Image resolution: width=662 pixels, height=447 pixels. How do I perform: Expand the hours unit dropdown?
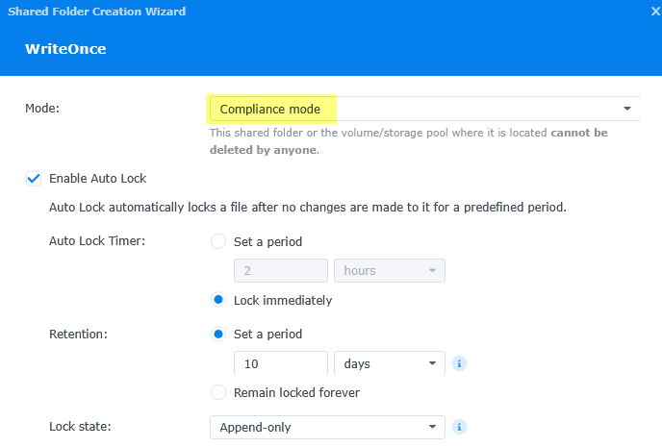click(389, 271)
